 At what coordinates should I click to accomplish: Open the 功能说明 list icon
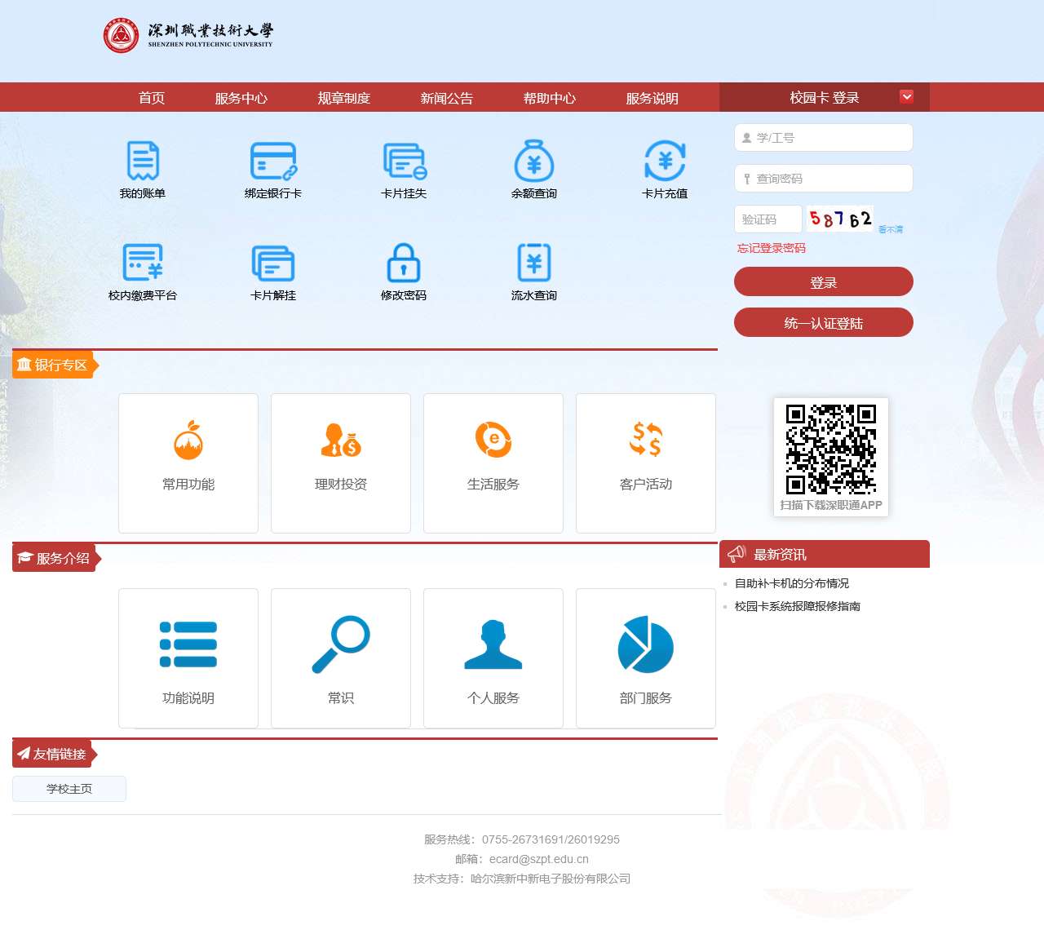point(188,644)
